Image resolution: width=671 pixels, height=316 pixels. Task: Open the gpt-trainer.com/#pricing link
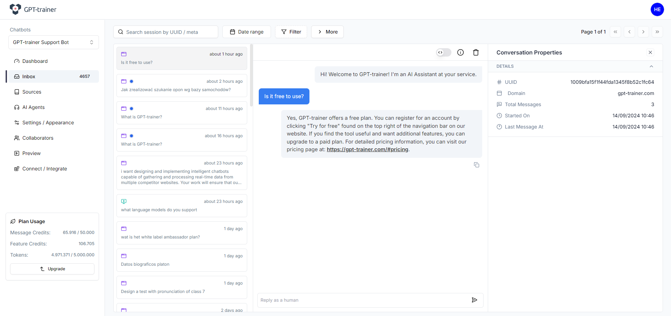click(367, 149)
